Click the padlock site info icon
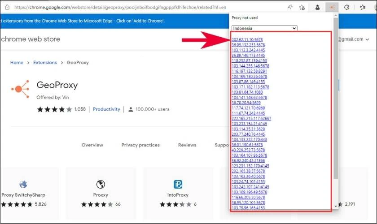 7,7
